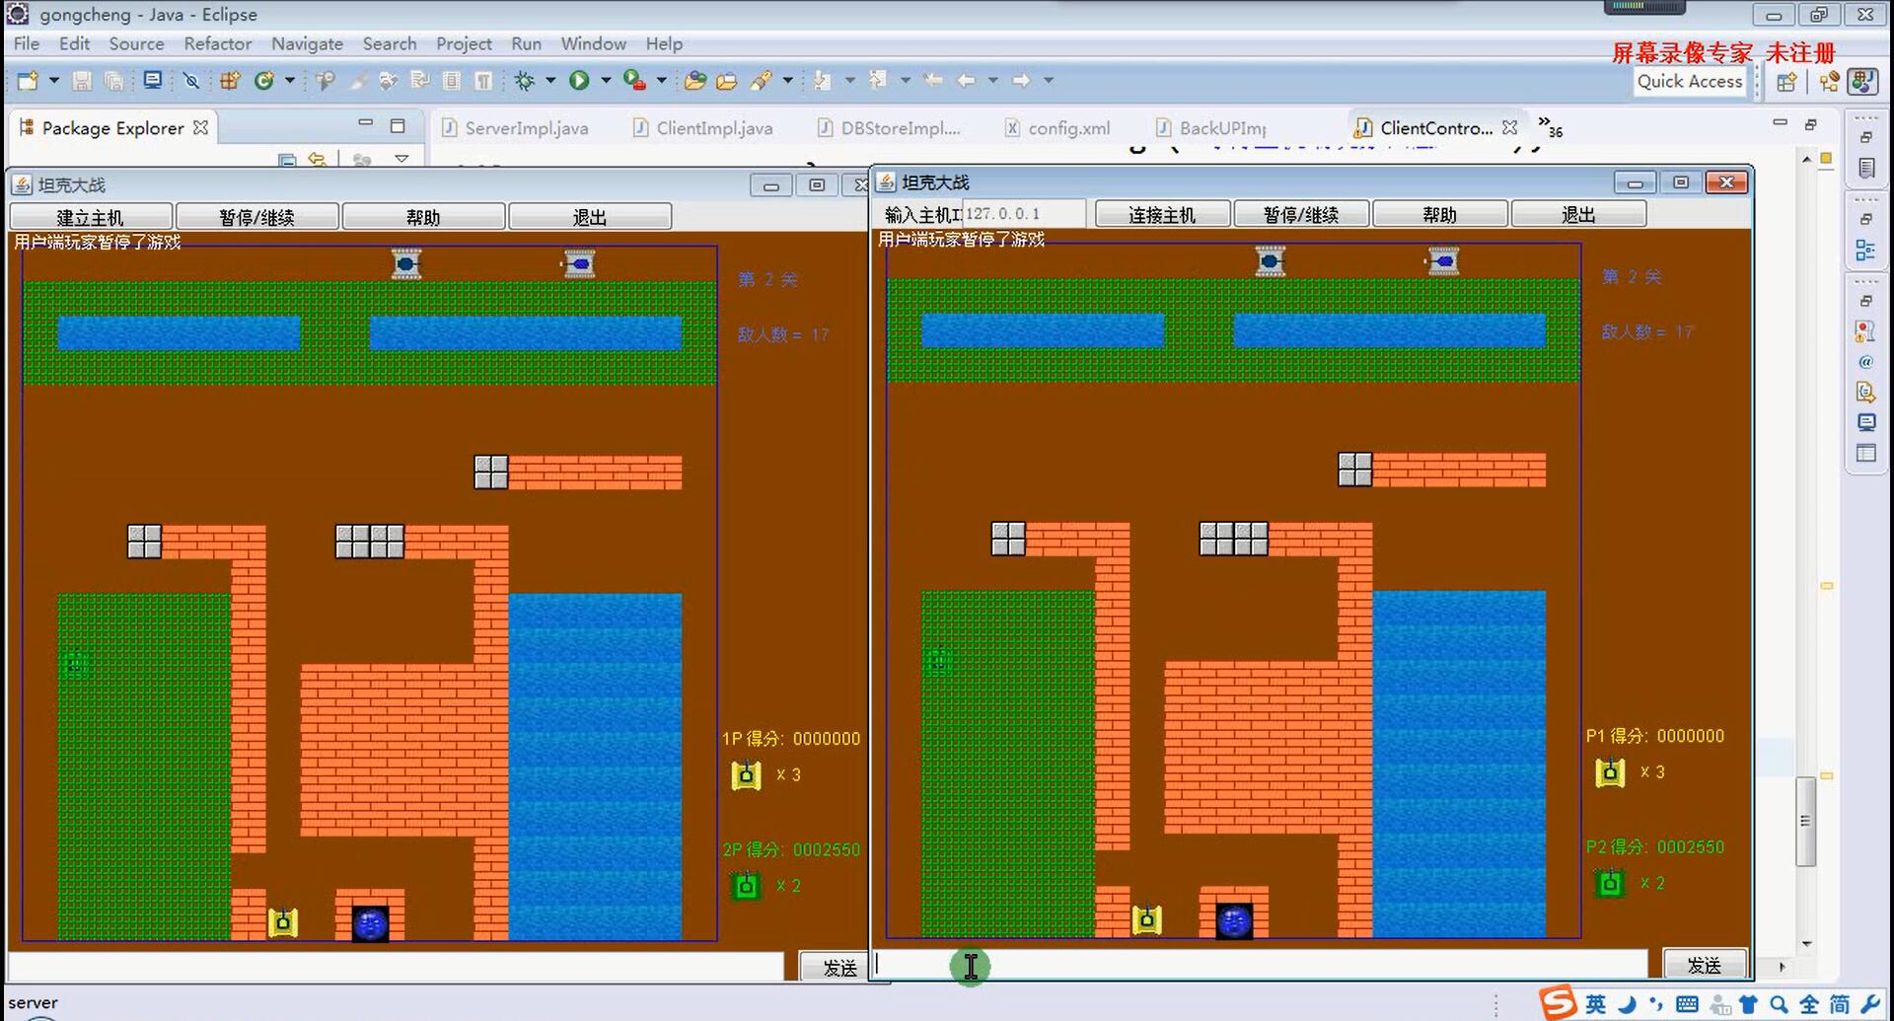Click the New Java Class icon

pos(263,81)
